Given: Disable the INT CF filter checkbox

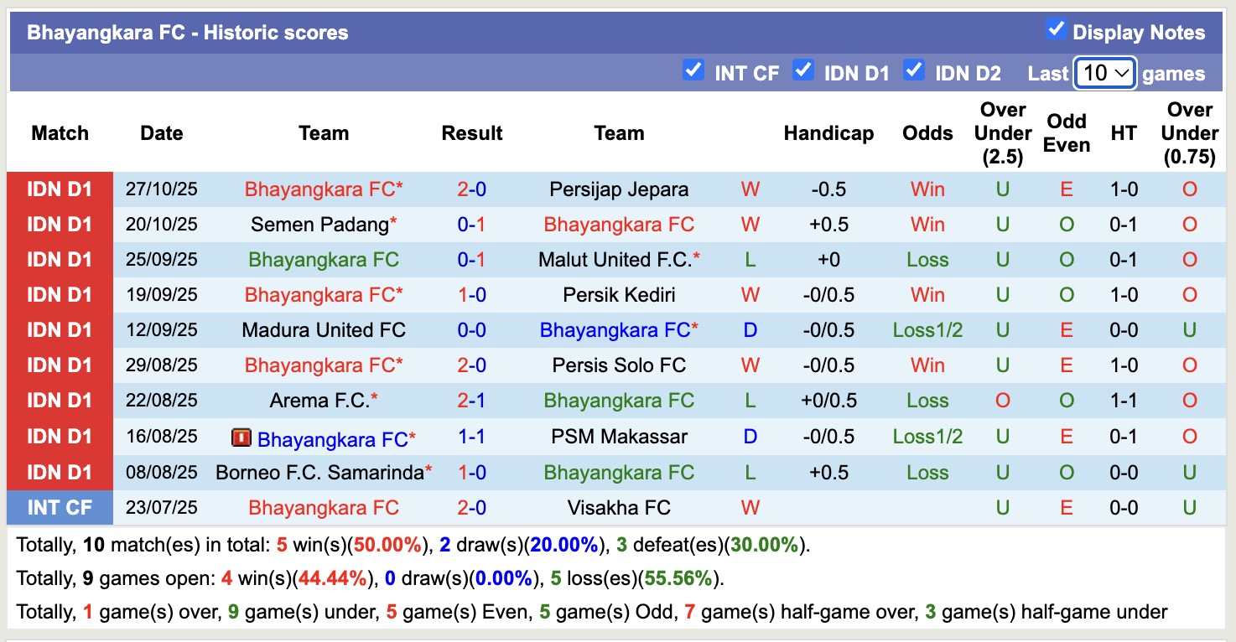Looking at the screenshot, I should (693, 71).
